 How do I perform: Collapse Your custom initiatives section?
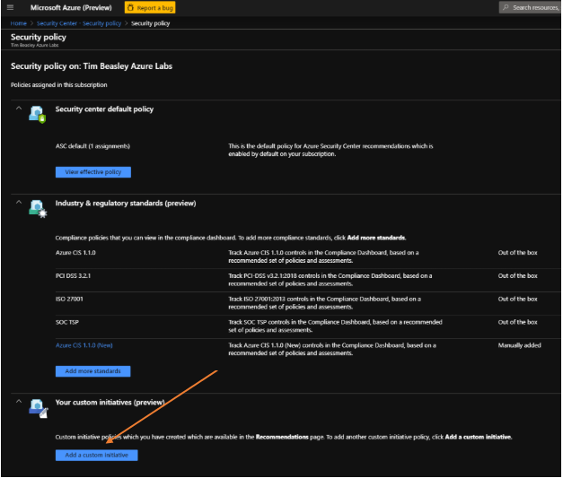point(19,401)
